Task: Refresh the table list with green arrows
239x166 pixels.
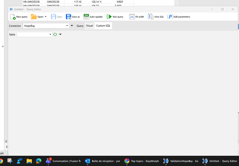Action: (x=55, y=34)
